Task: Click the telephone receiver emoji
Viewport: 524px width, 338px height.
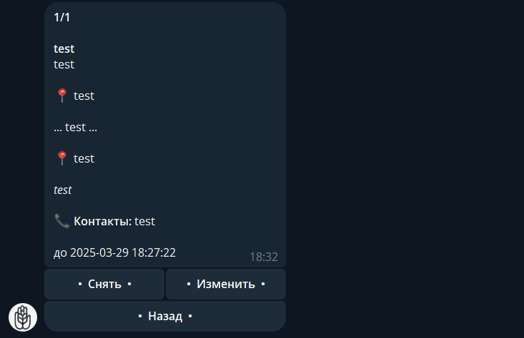Action: tap(61, 221)
